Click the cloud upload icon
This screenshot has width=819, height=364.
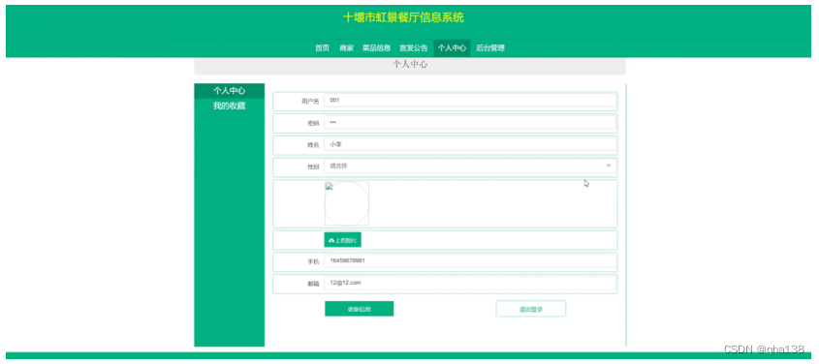331,240
